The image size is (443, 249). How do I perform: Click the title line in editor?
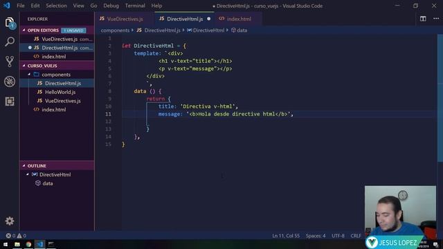(x=198, y=107)
